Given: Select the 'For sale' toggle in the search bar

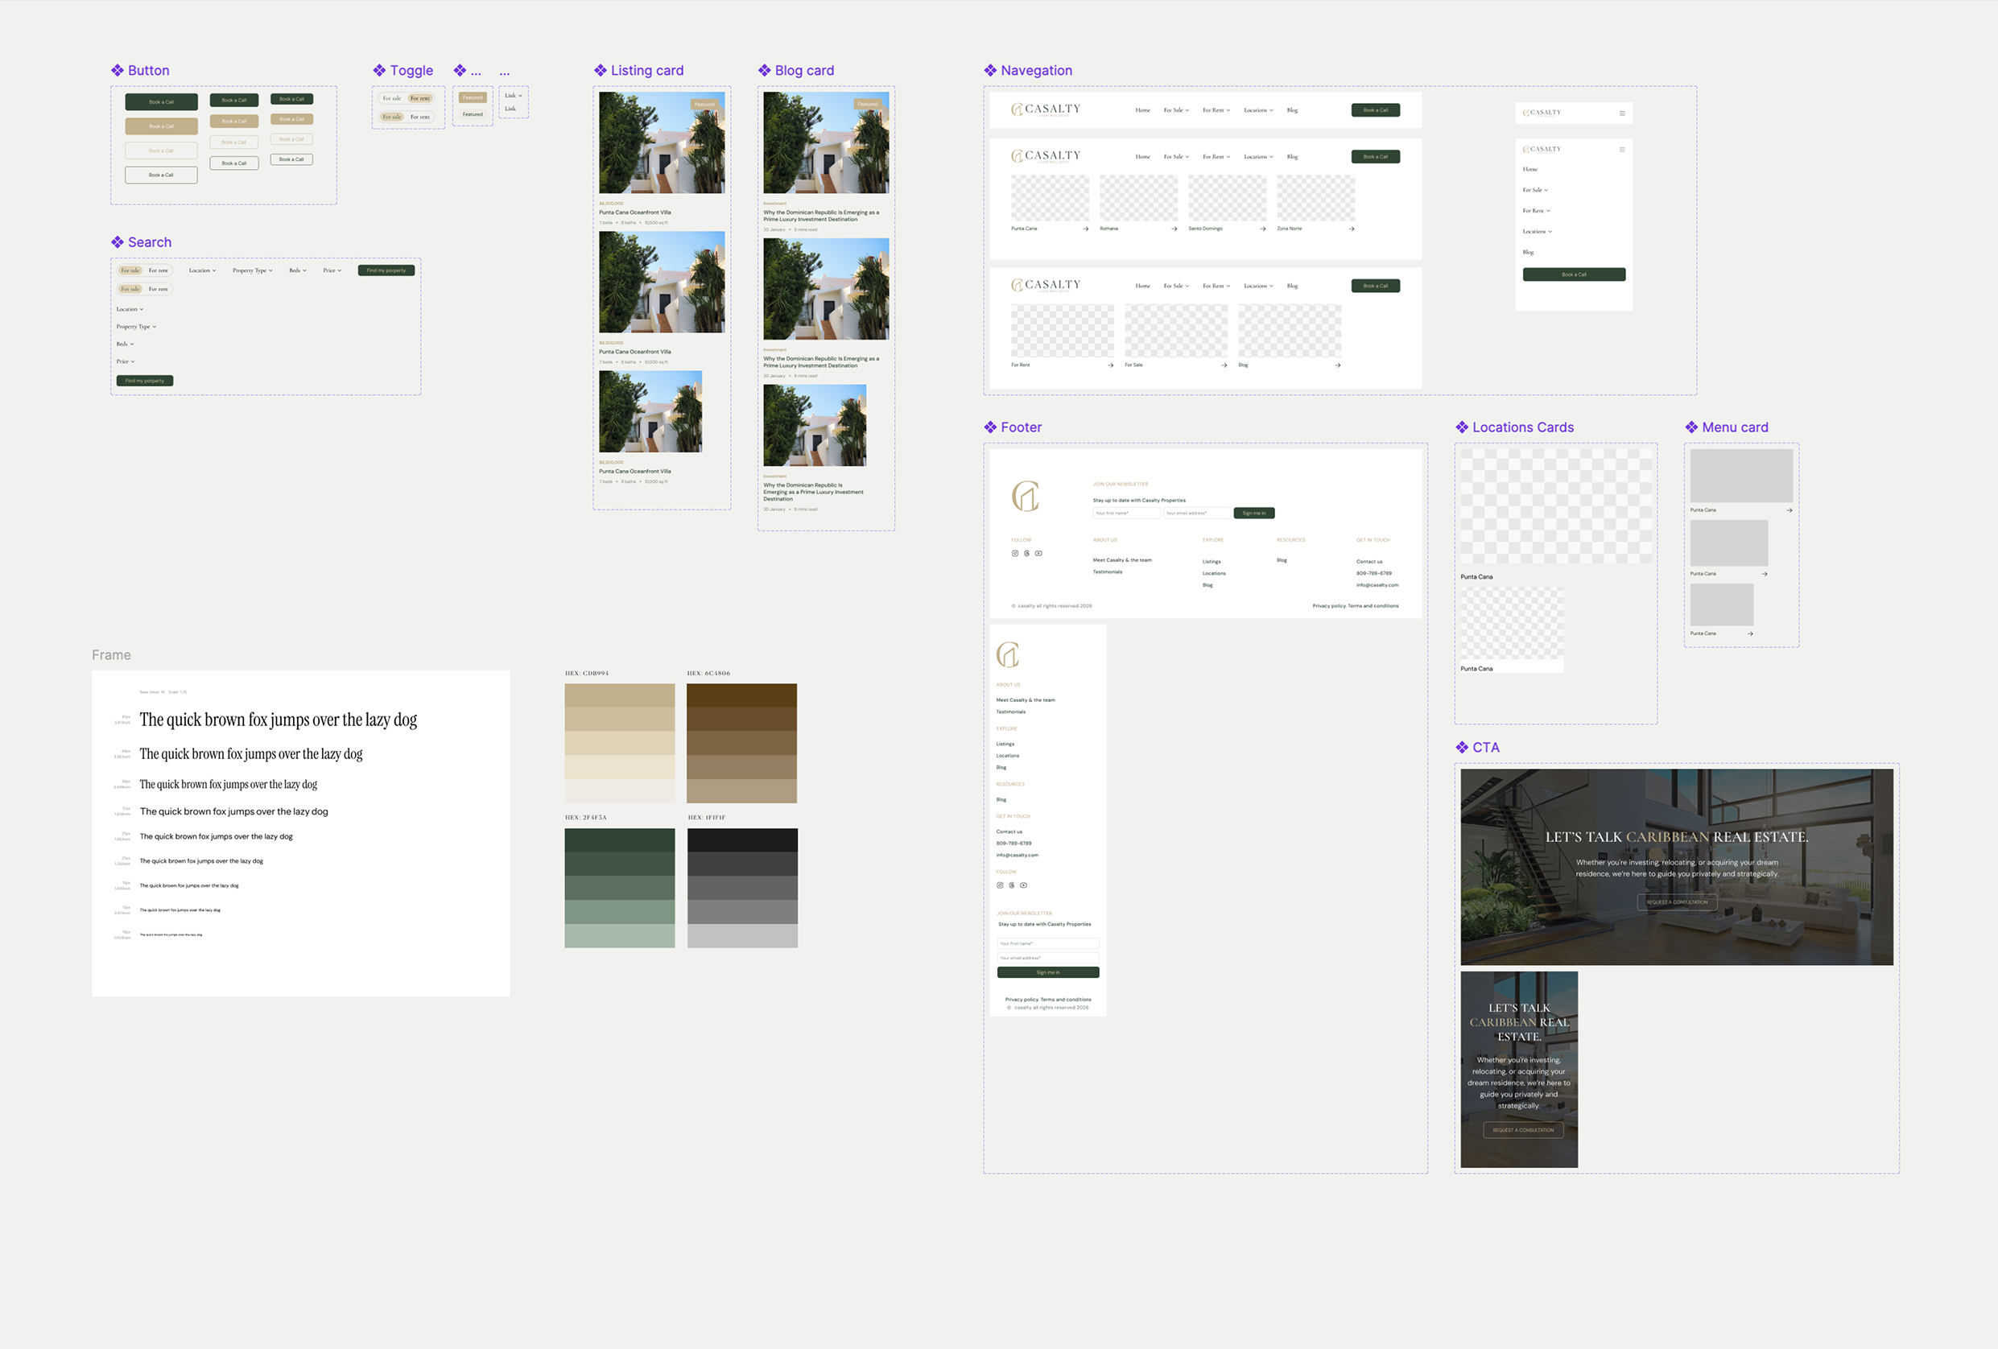Looking at the screenshot, I should click(x=130, y=270).
